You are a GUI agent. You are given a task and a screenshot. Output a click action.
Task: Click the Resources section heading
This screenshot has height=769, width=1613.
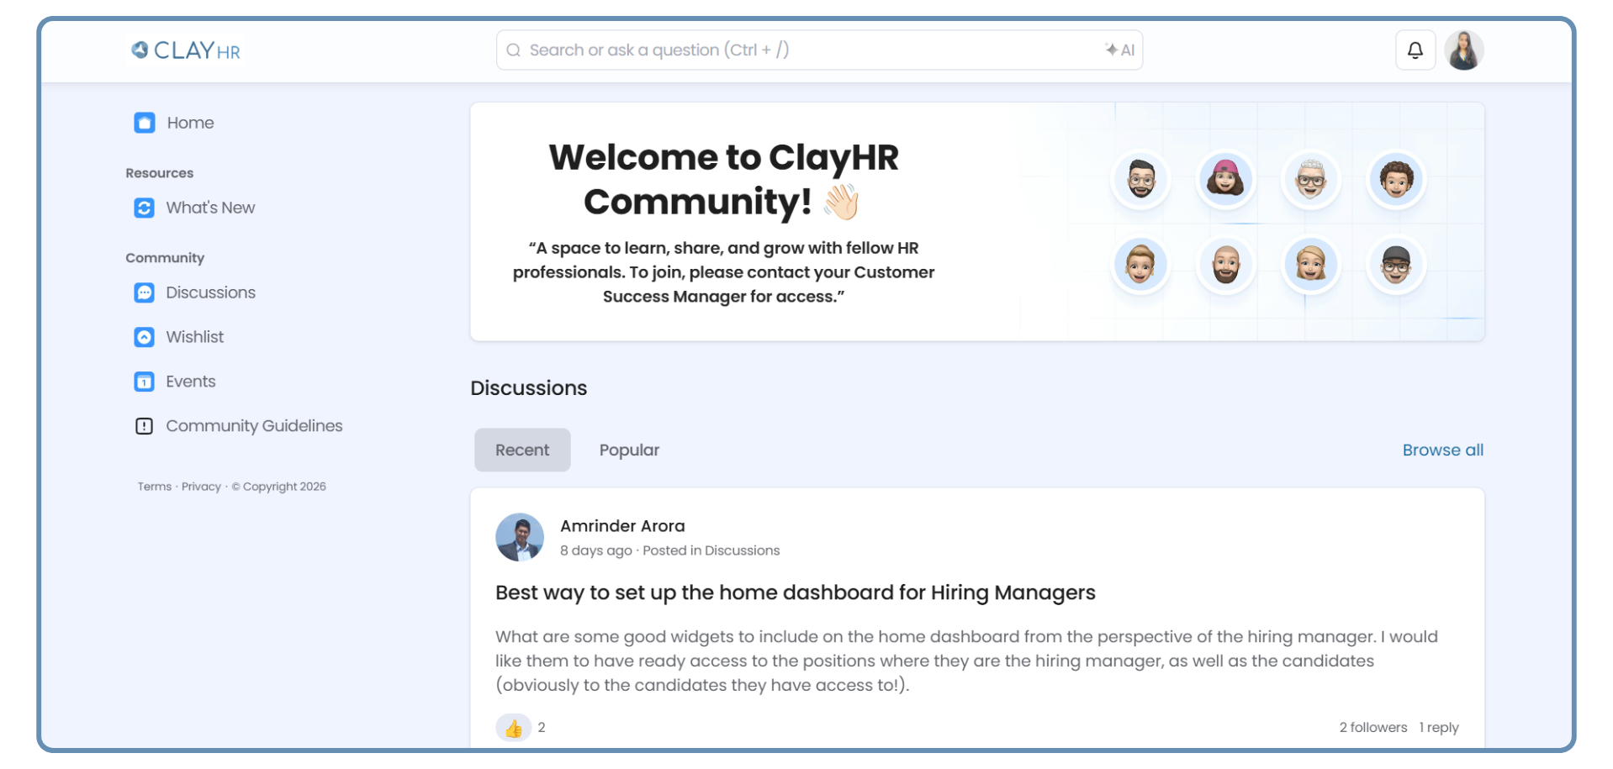[x=160, y=173]
